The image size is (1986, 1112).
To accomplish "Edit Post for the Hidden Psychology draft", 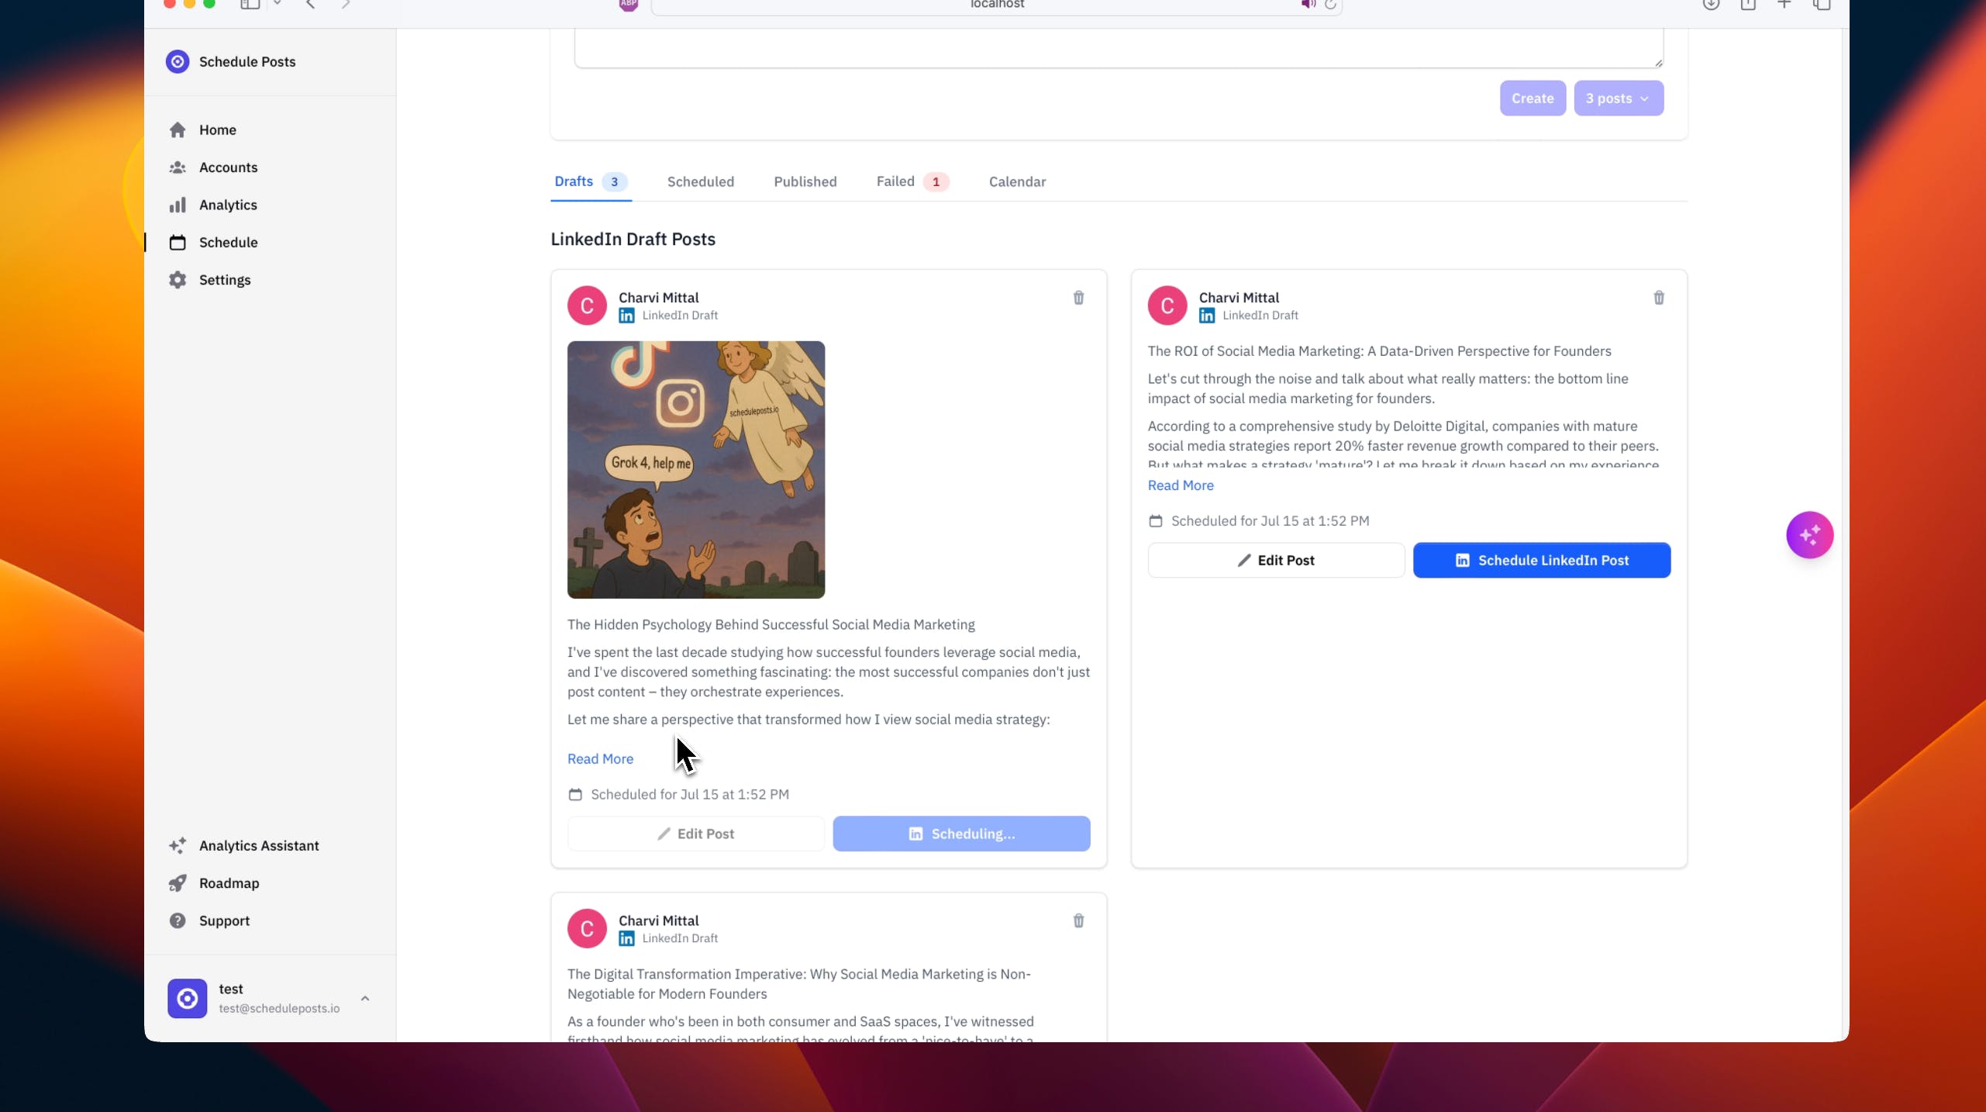I will (695, 833).
